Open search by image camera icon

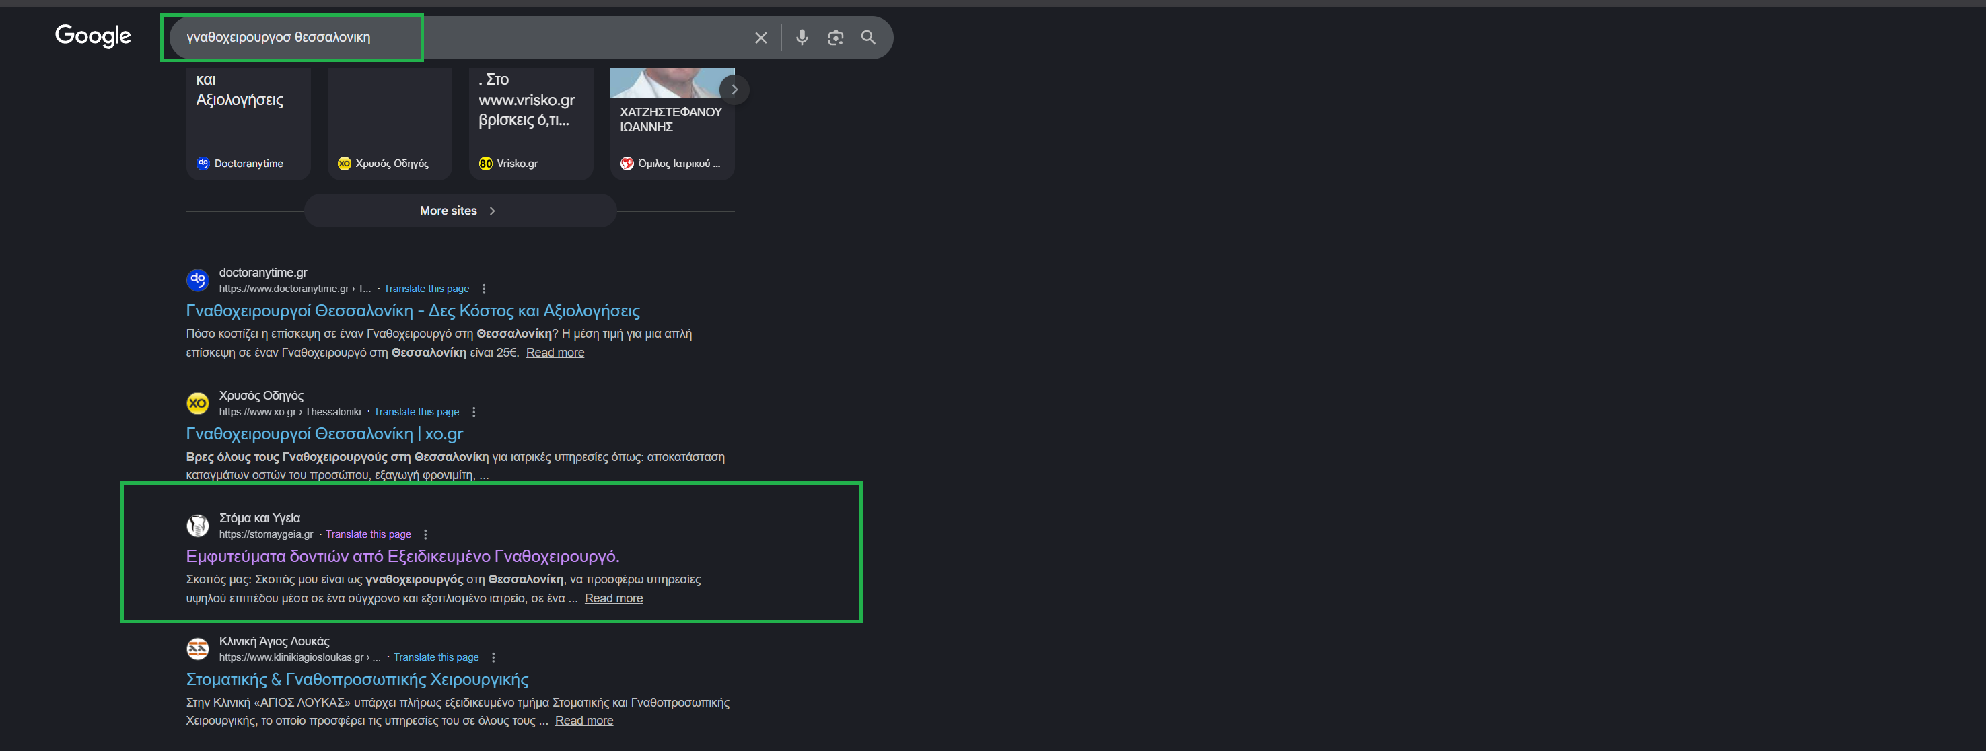click(835, 38)
